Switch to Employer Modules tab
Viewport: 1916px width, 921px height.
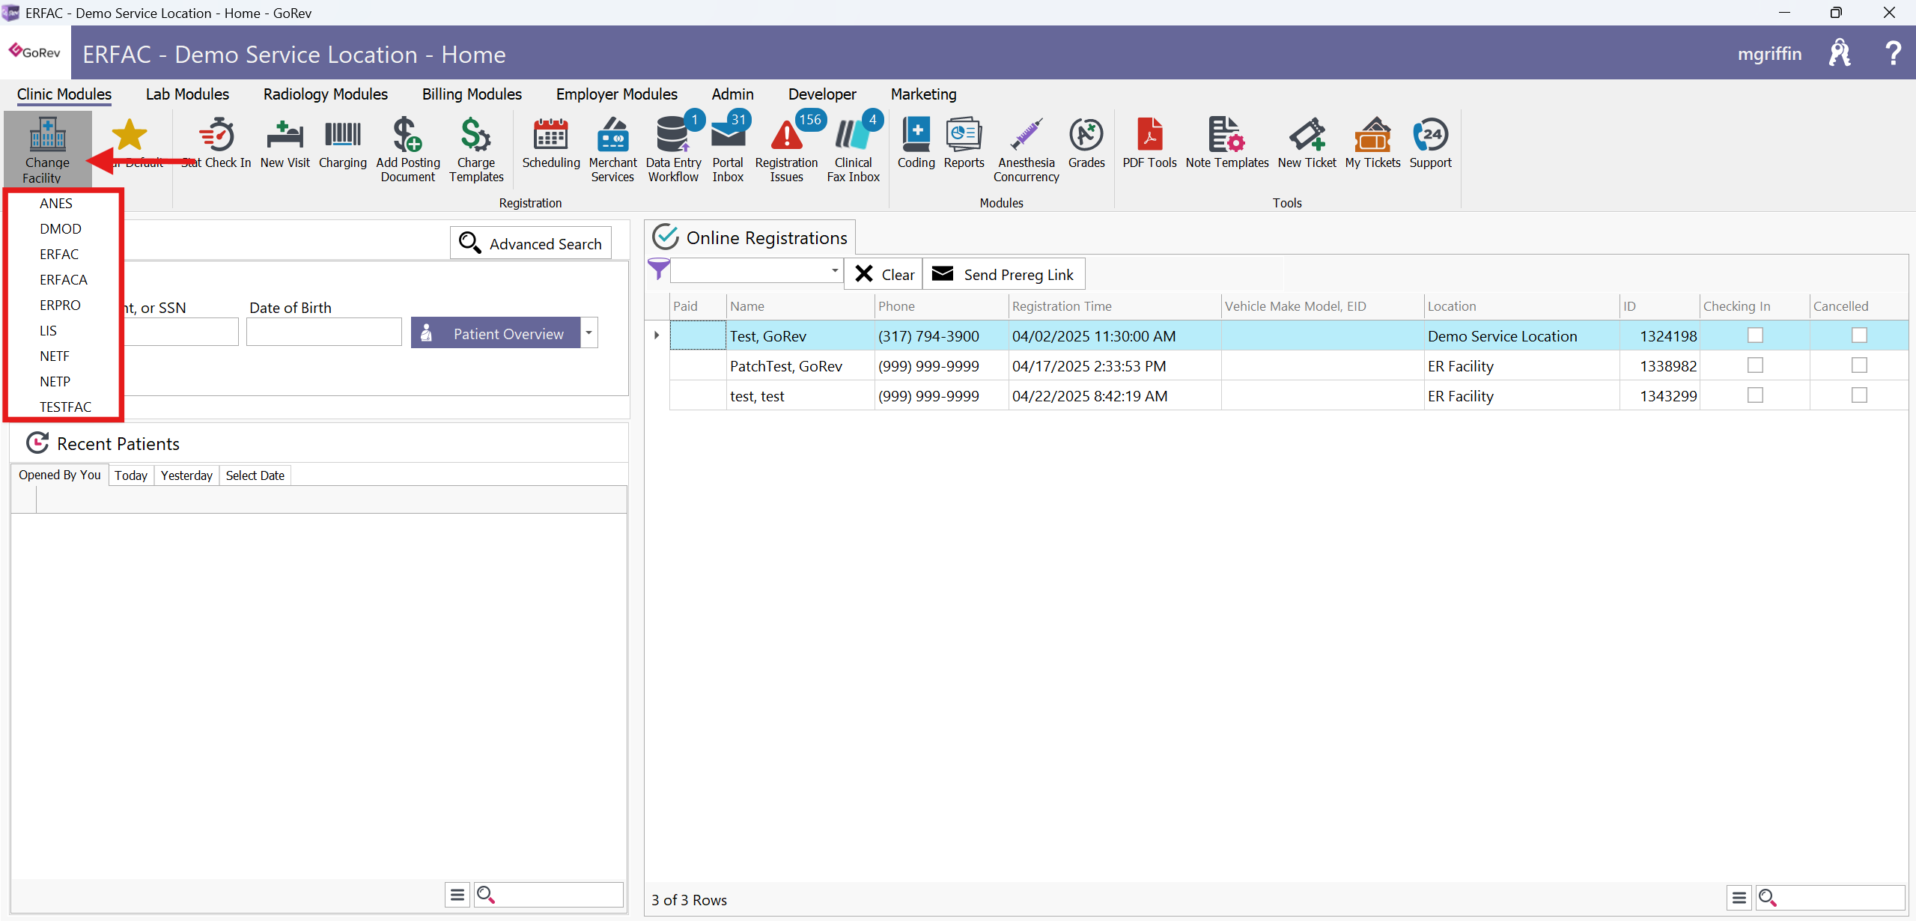(617, 94)
